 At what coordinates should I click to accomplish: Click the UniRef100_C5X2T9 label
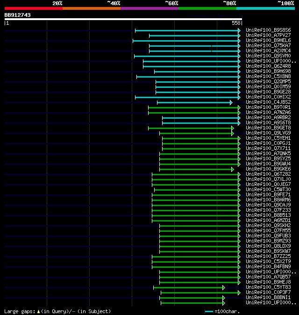(x=268, y=262)
